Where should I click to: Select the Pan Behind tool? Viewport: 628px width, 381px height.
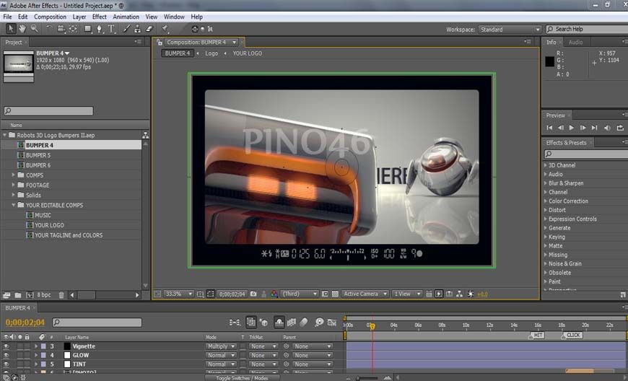73,29
